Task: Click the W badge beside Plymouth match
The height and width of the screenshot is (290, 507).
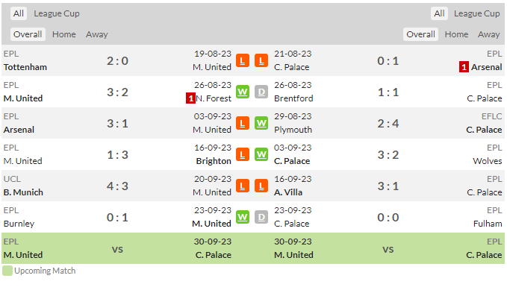Action: coord(261,123)
